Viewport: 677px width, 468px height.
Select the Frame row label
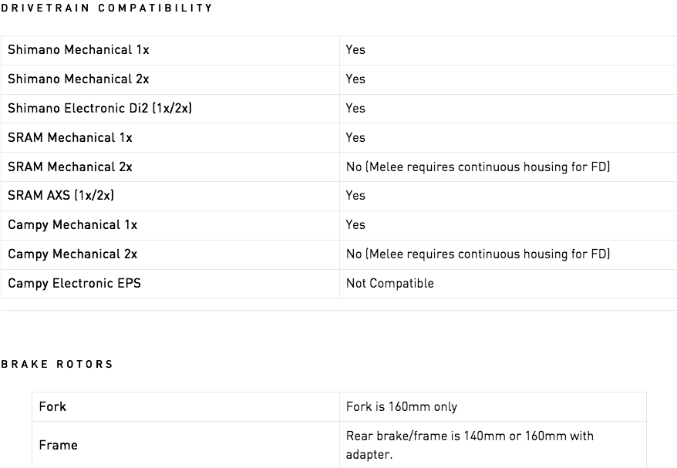[x=59, y=446]
